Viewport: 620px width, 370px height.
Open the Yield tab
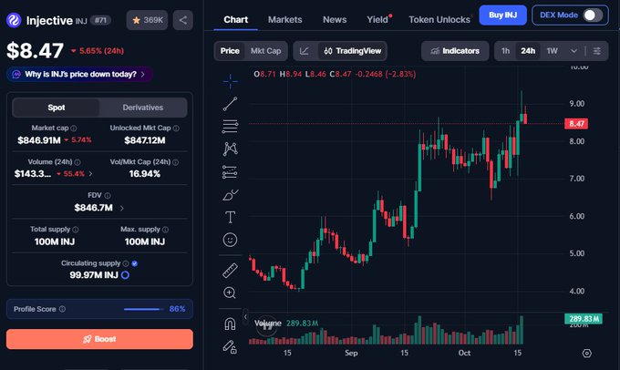pyautogui.click(x=377, y=20)
